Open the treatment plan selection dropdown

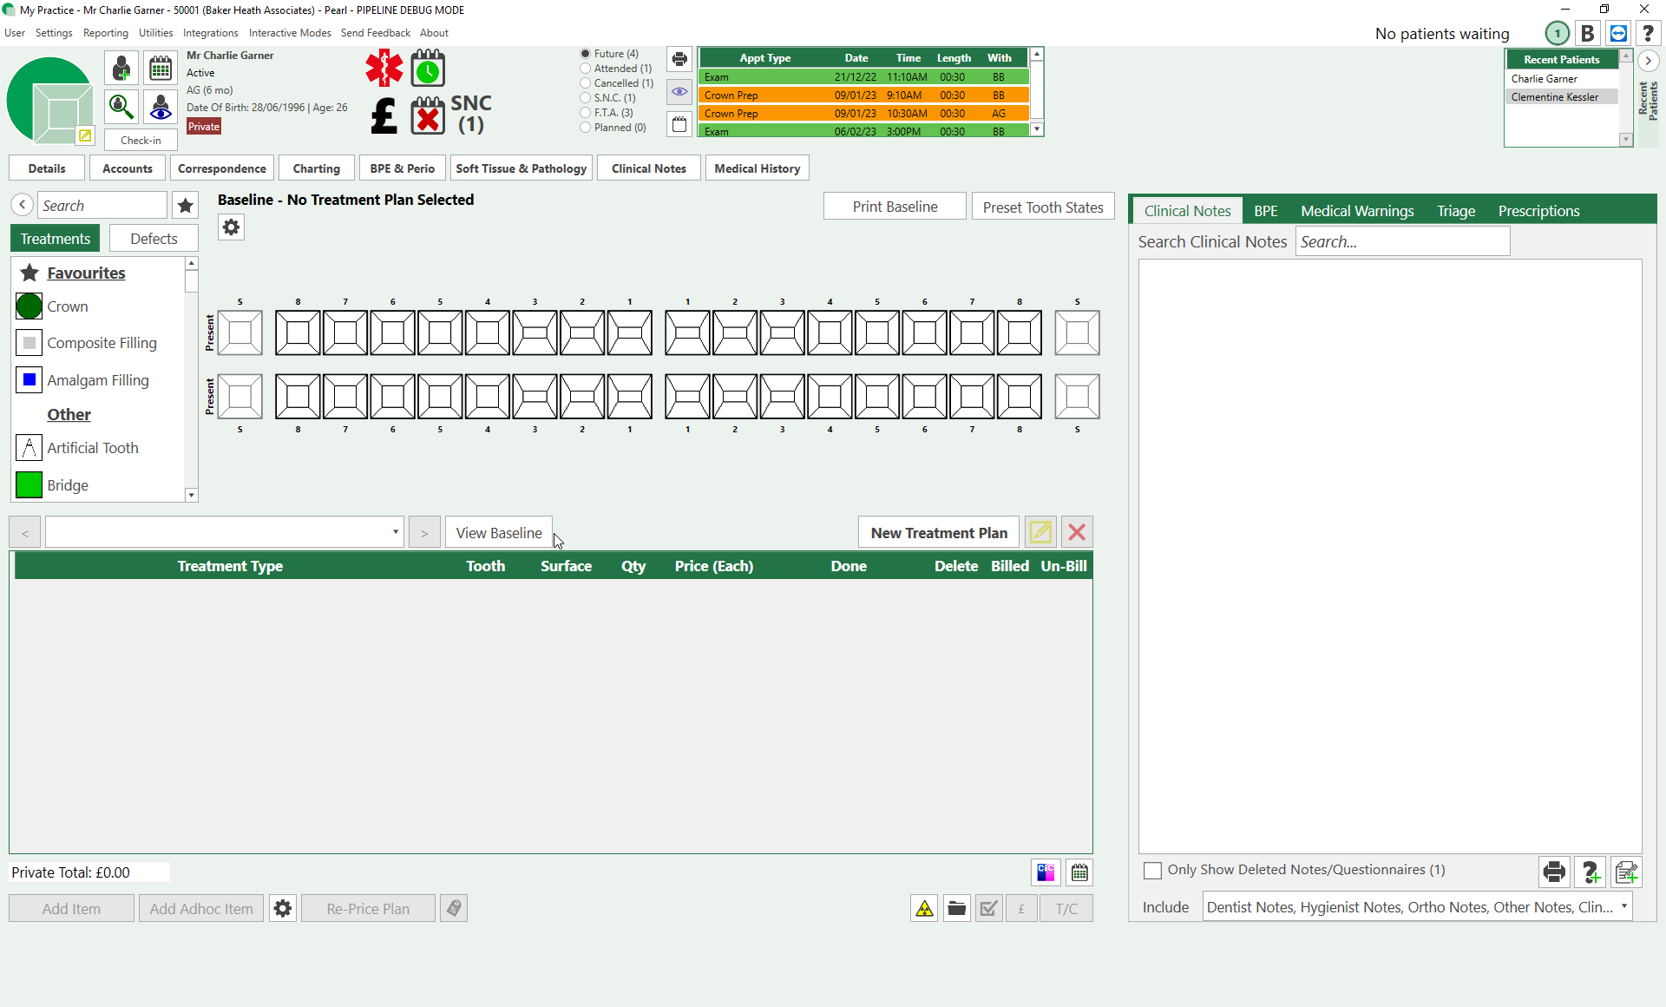396,532
